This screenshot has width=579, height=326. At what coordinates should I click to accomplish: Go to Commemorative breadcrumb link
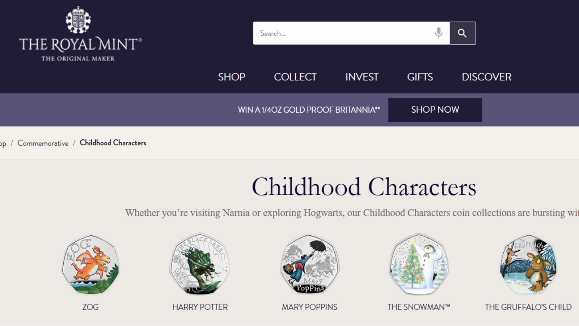[43, 143]
